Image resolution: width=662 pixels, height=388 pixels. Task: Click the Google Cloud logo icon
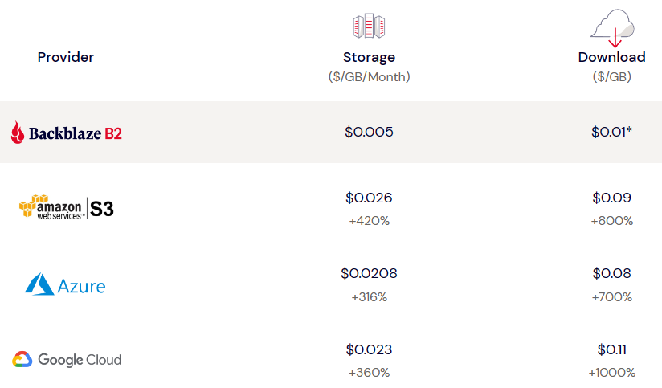tap(22, 360)
